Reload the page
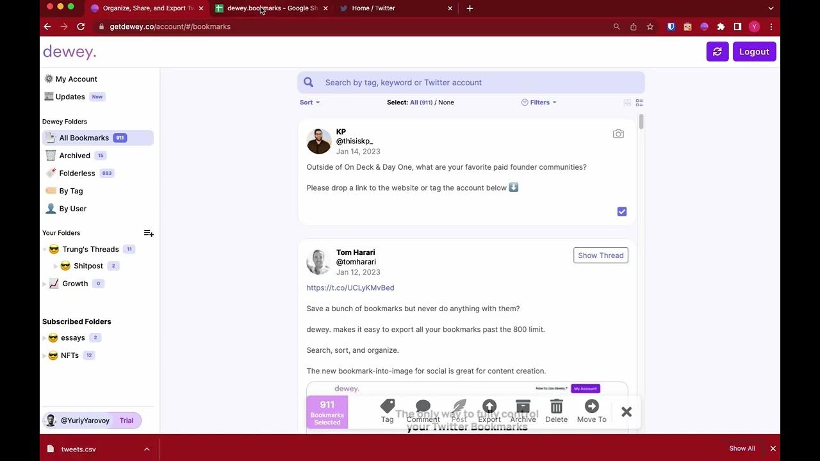820x461 pixels. (81, 27)
